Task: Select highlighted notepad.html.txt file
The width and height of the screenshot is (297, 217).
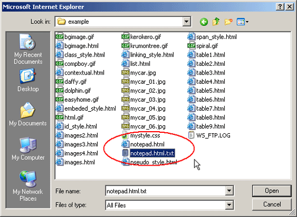Action: (148, 153)
